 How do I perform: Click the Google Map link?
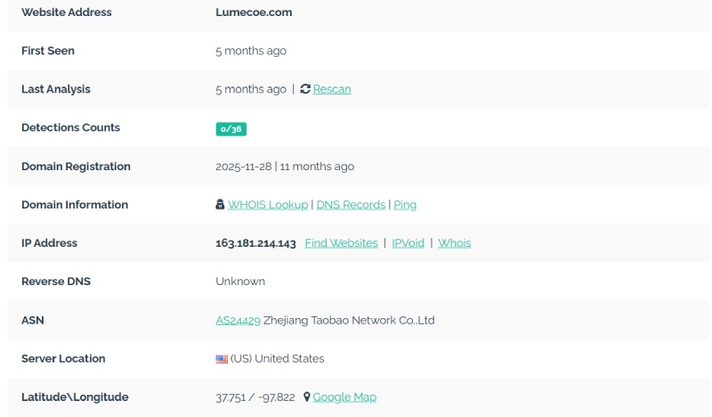(344, 397)
